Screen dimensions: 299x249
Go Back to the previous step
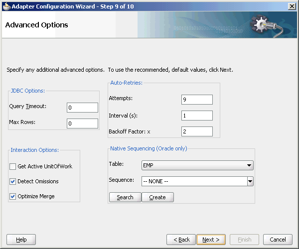pyautogui.click(x=181, y=240)
